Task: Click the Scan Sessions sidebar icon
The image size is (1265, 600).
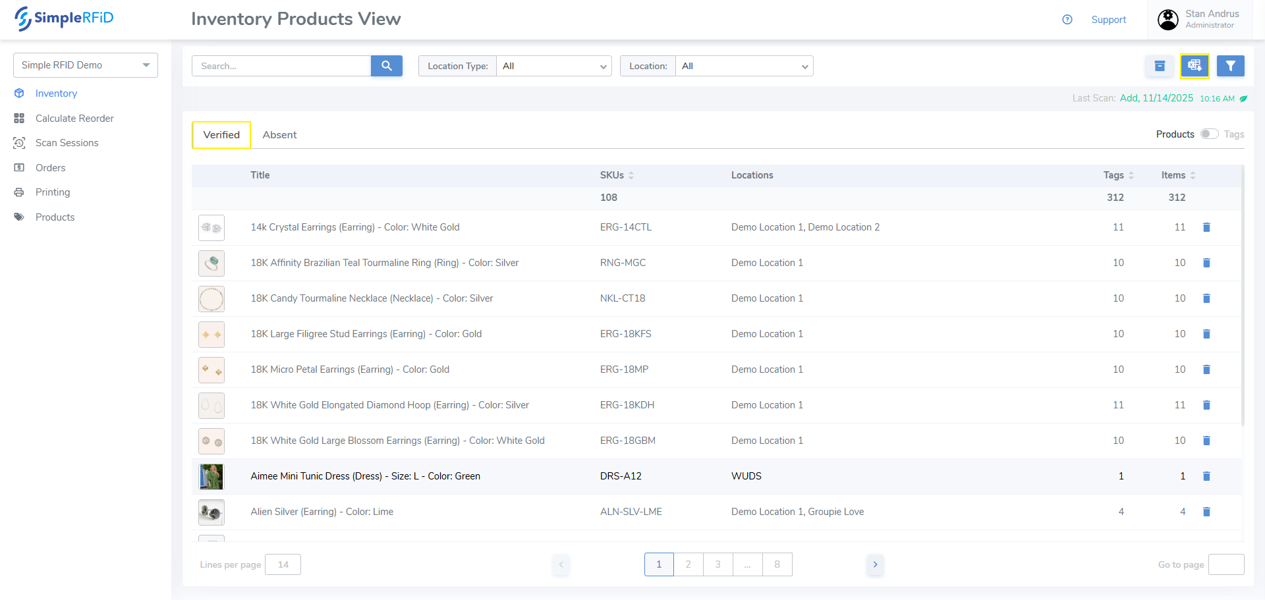Action: pos(19,143)
